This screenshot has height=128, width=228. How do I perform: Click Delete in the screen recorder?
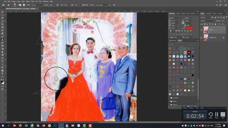point(211,115)
